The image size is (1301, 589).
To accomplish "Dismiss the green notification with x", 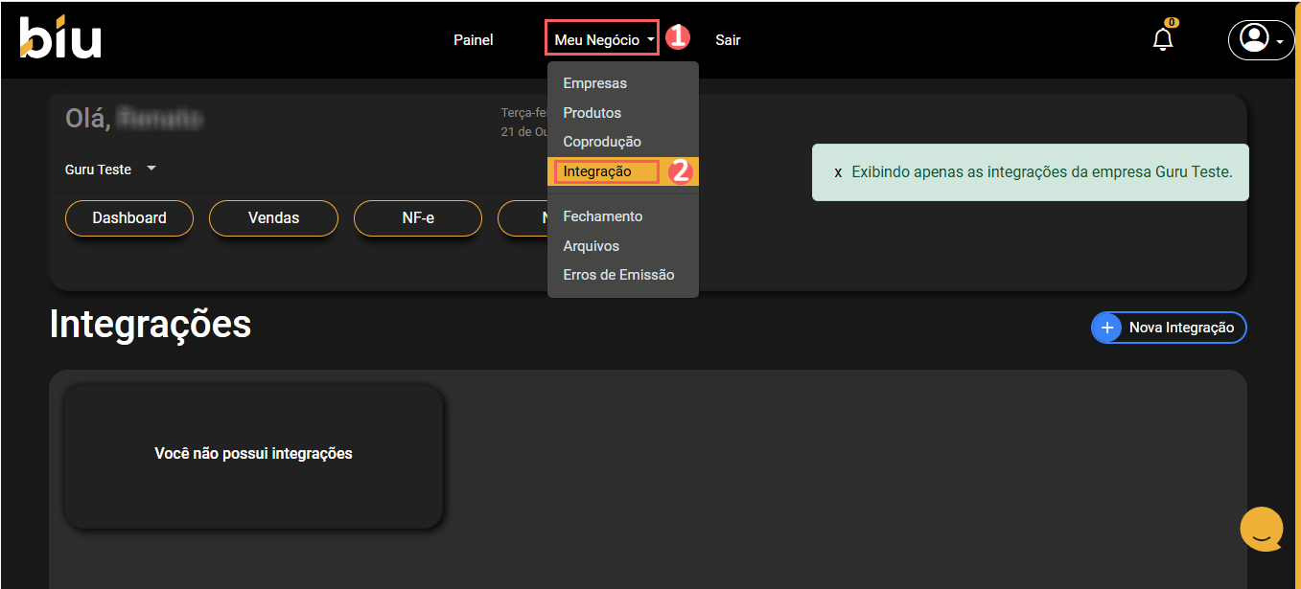I will point(838,173).
